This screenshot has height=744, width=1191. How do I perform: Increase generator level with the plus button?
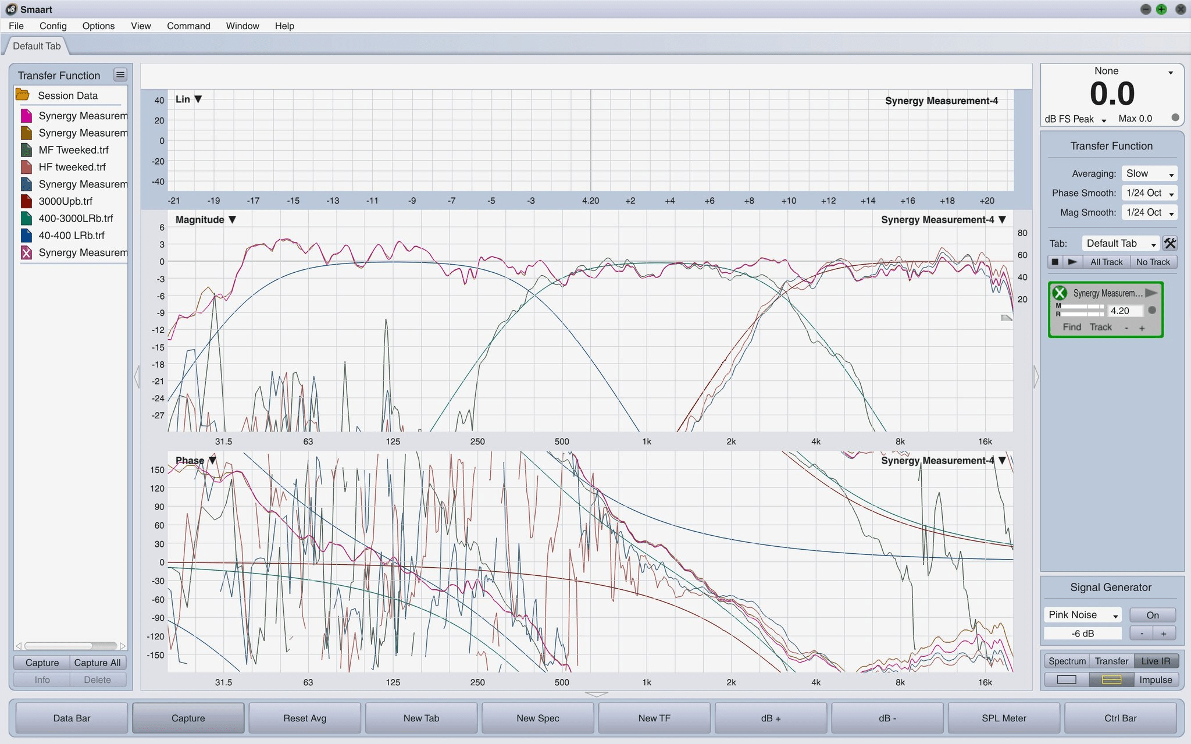(x=1164, y=633)
